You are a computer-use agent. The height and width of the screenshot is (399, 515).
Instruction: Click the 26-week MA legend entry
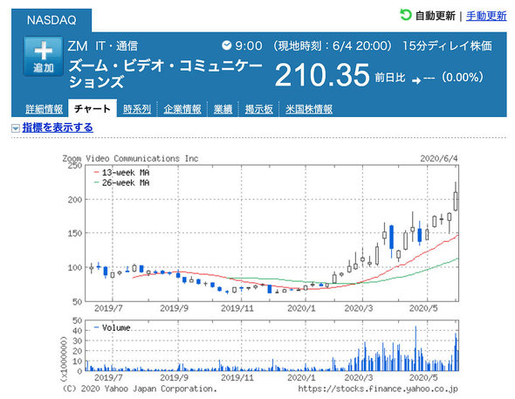pyautogui.click(x=122, y=183)
